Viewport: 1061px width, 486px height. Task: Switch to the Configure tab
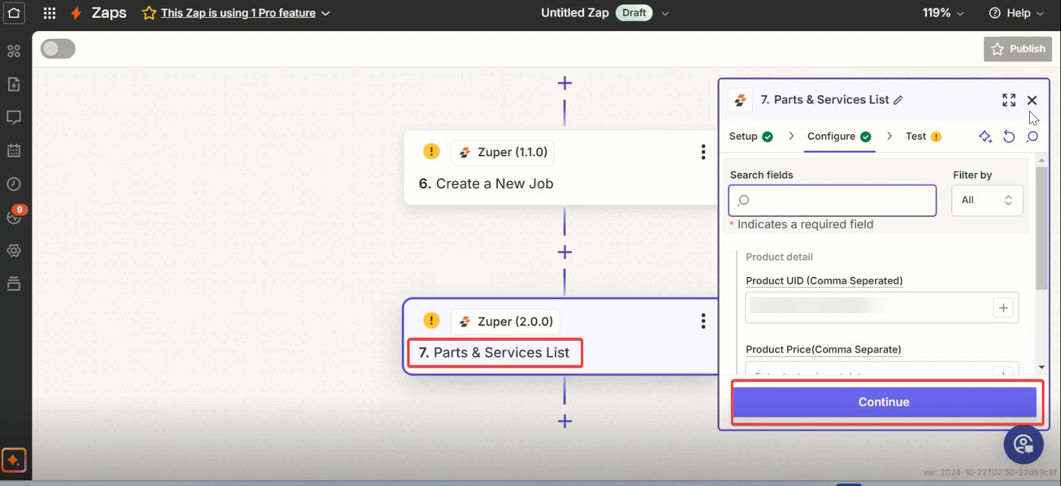[x=839, y=137]
